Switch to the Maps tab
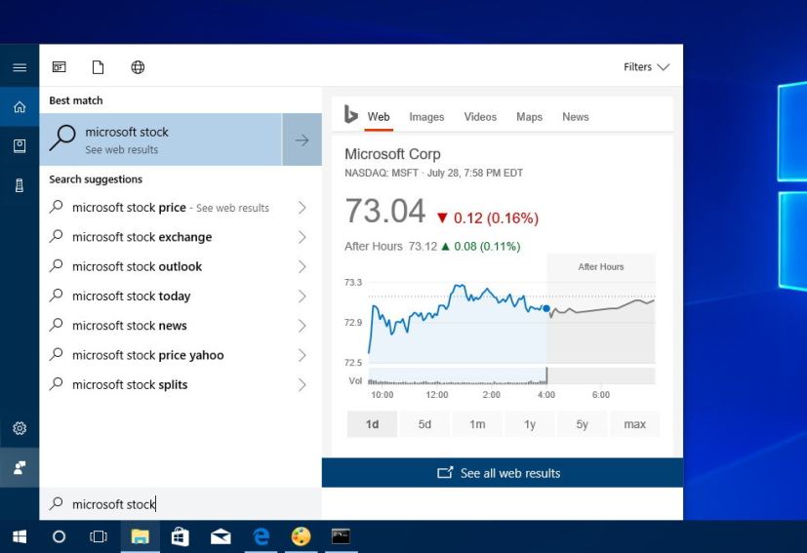Image resolution: width=807 pixels, height=553 pixels. [529, 117]
